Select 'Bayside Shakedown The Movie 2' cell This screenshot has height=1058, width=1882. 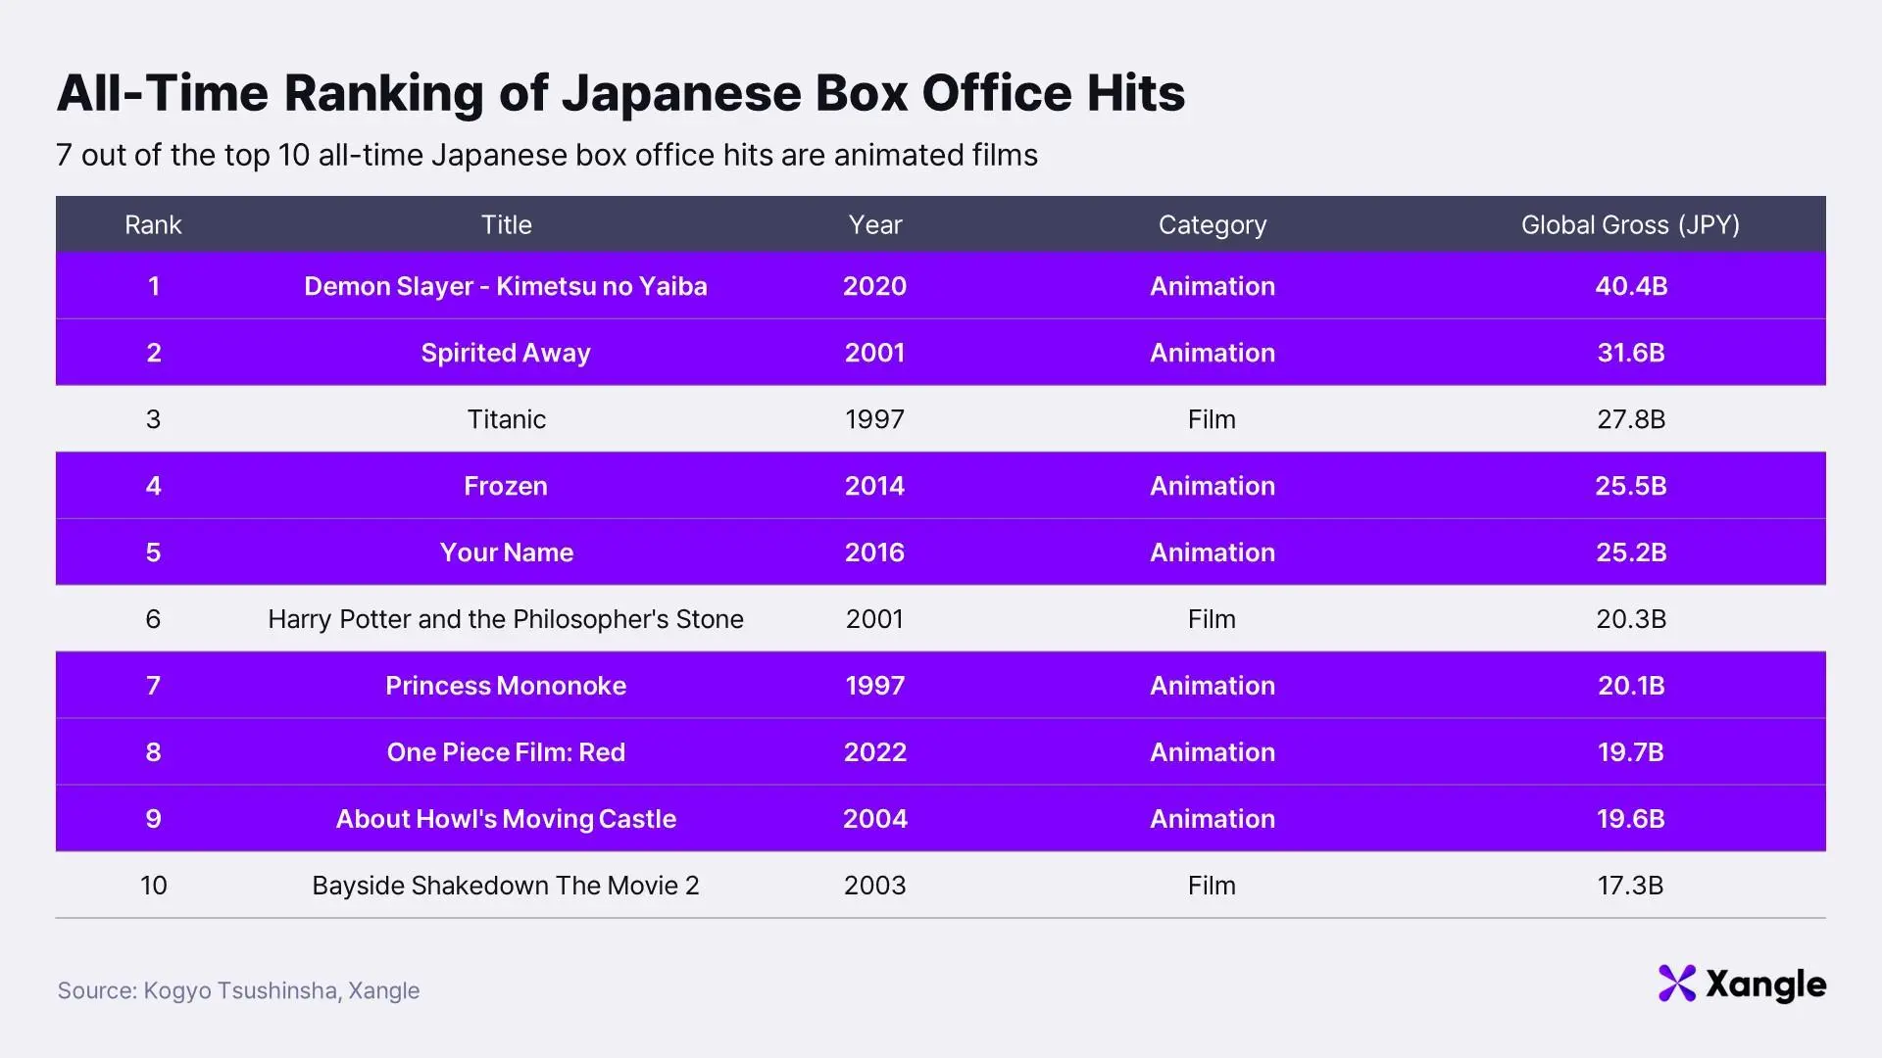[506, 886]
